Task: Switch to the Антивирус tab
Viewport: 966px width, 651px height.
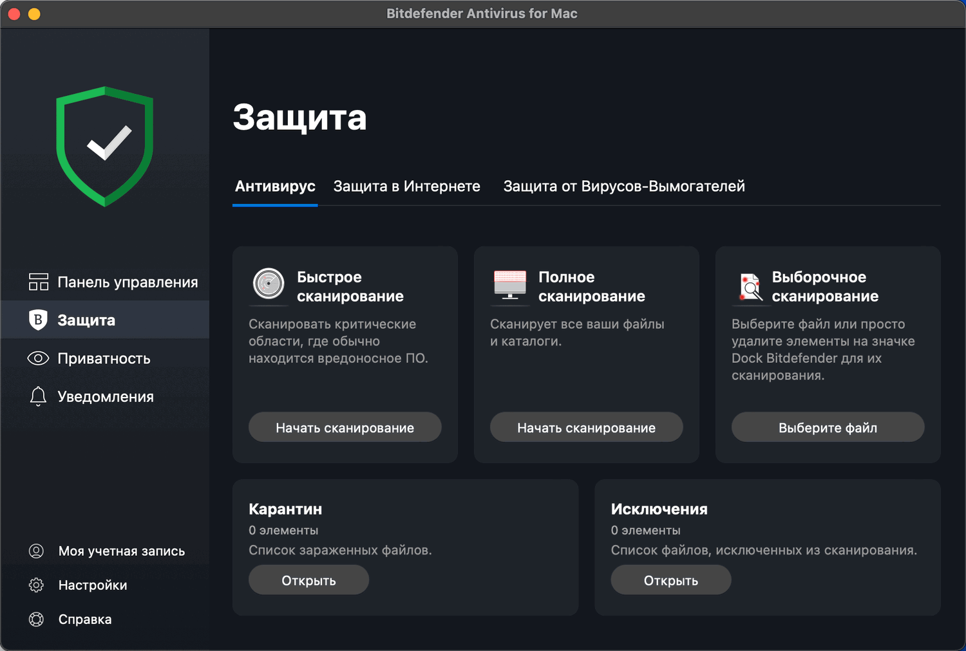Action: [275, 187]
